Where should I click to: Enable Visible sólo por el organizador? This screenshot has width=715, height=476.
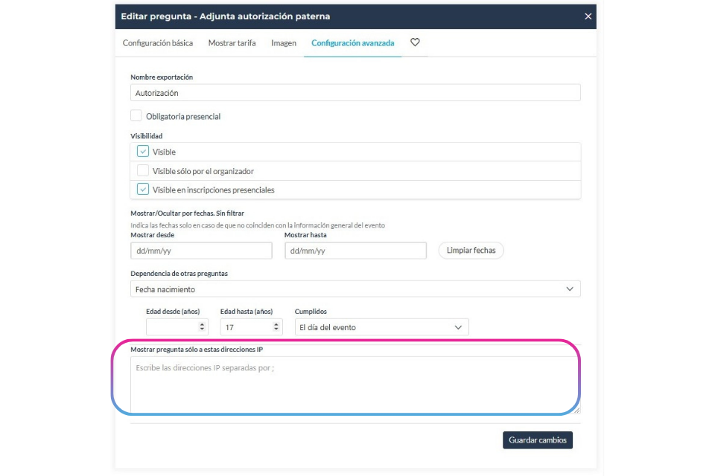pos(143,170)
